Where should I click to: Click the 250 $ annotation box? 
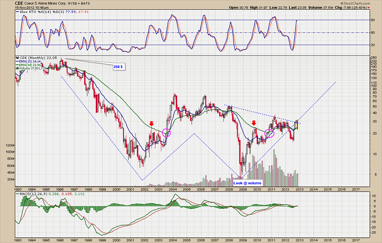point(119,67)
